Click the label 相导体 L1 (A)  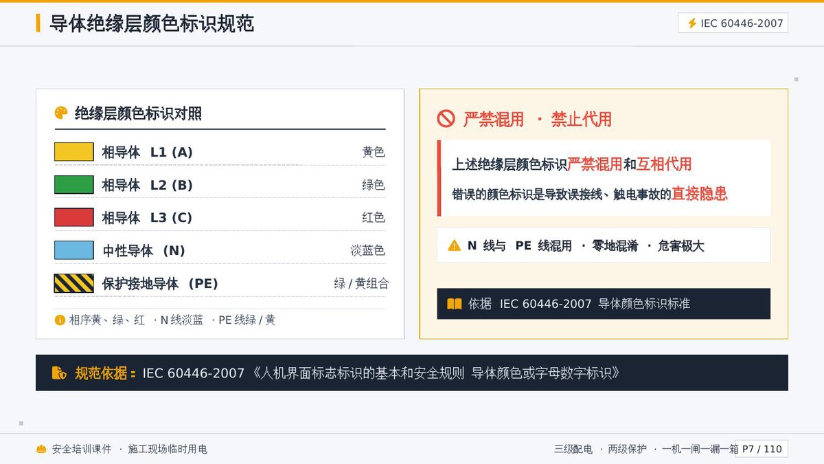click(147, 152)
